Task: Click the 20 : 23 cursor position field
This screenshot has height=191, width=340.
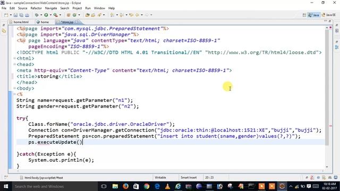Action: pyautogui.click(x=209, y=178)
